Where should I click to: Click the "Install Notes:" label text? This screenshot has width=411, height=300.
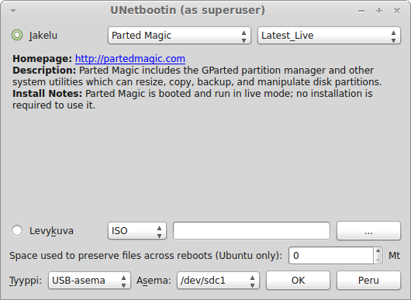47,94
